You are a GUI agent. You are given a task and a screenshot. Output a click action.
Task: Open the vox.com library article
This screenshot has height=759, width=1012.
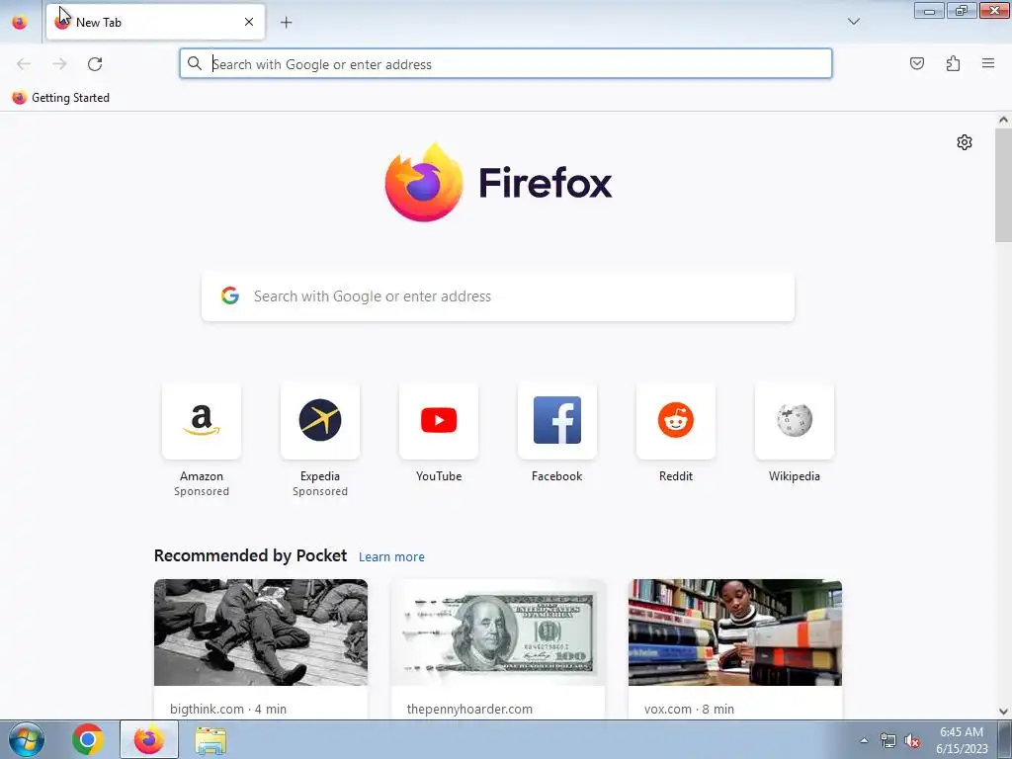point(735,632)
